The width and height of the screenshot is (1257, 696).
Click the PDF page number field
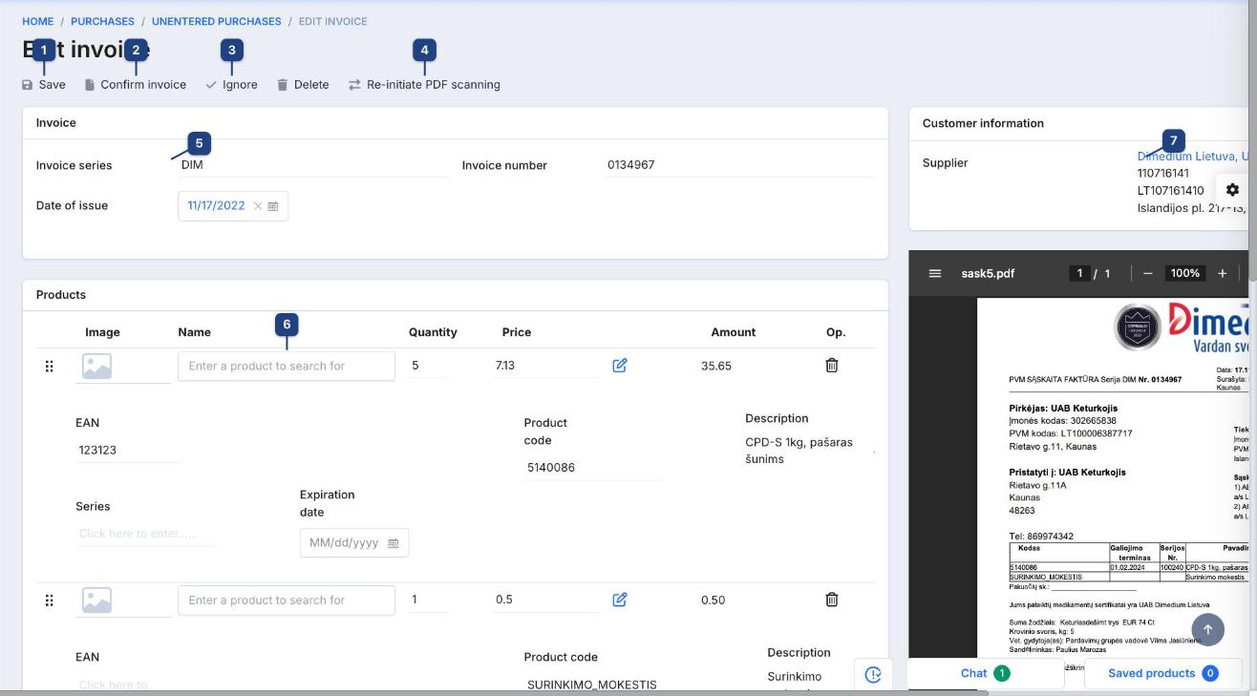[x=1080, y=273]
